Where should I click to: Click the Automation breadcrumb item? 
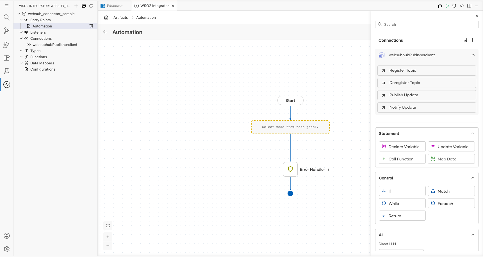coord(146,17)
